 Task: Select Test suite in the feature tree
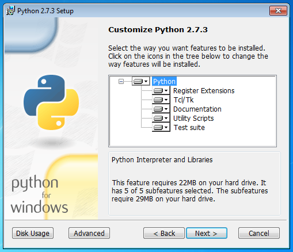[x=189, y=128]
